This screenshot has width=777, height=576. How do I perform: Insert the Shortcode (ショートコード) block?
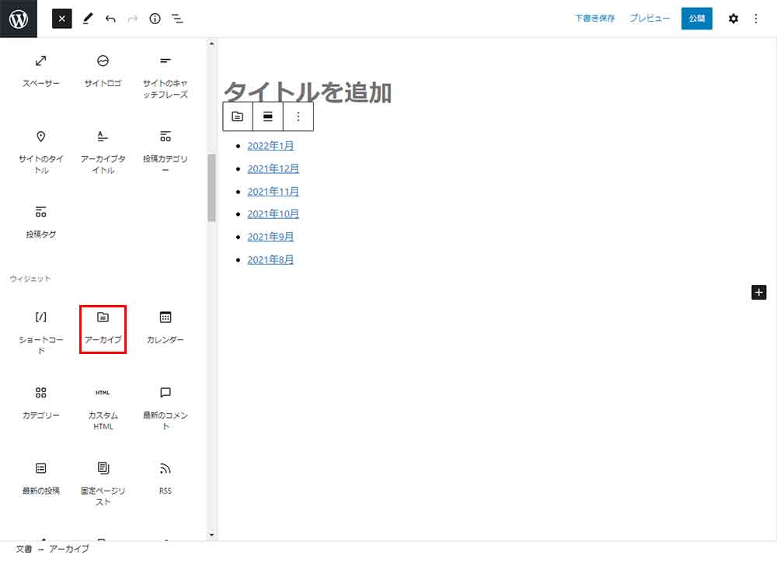coord(41,330)
